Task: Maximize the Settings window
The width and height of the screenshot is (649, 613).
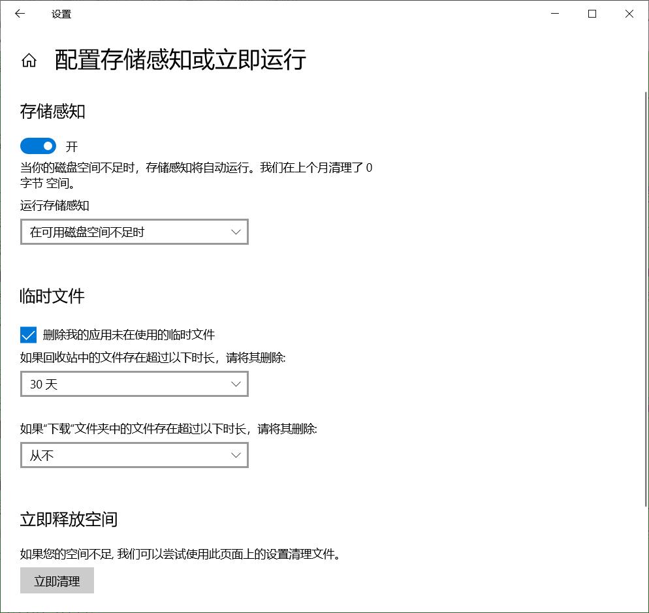Action: [592, 13]
